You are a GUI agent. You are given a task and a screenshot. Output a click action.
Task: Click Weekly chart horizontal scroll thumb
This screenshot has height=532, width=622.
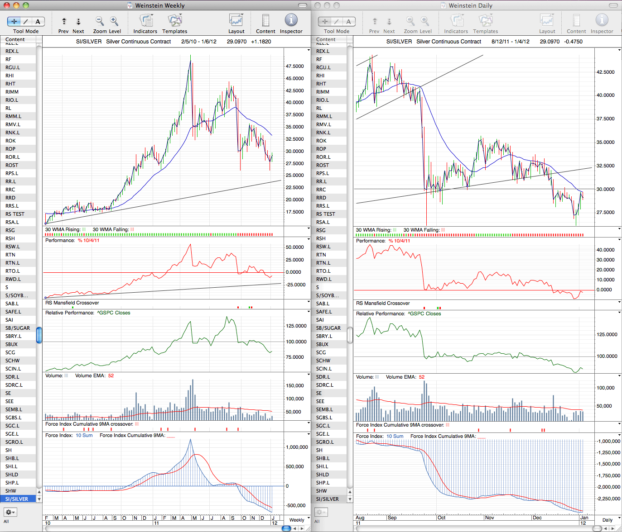(x=286, y=528)
